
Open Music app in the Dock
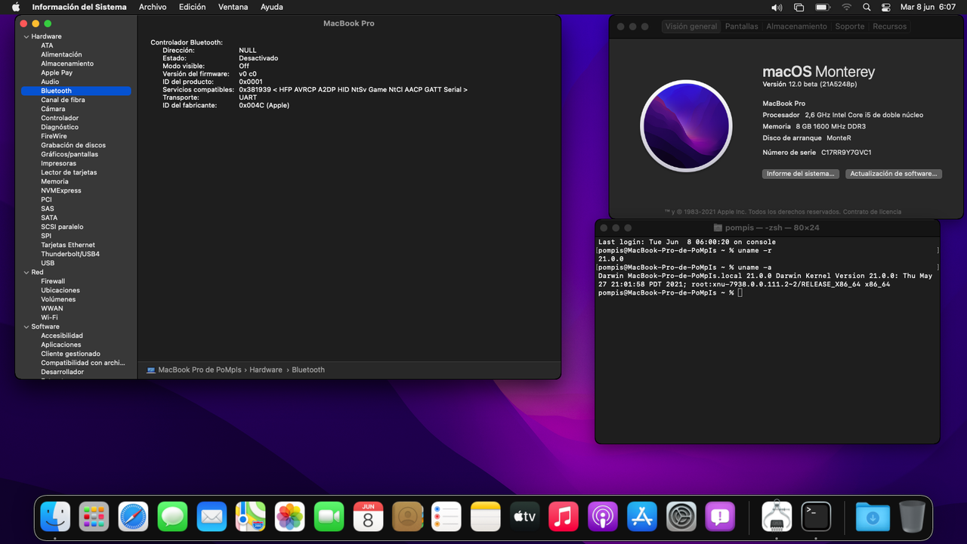pyautogui.click(x=564, y=517)
